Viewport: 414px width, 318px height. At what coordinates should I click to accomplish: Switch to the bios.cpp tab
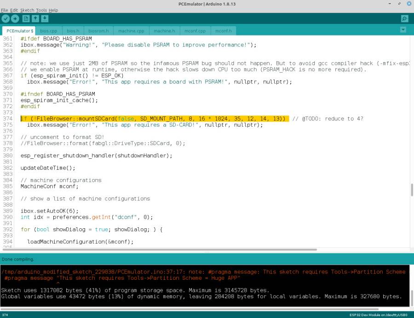pos(49,31)
